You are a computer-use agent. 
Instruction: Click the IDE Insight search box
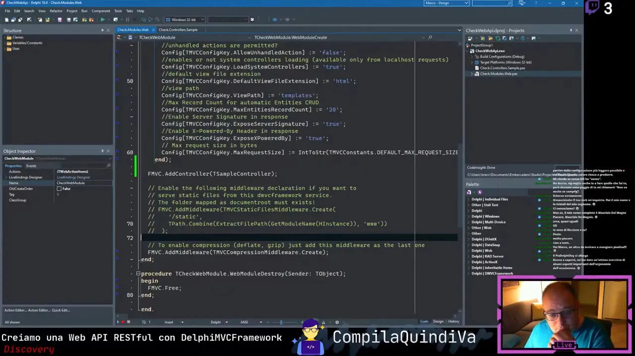(492, 3)
